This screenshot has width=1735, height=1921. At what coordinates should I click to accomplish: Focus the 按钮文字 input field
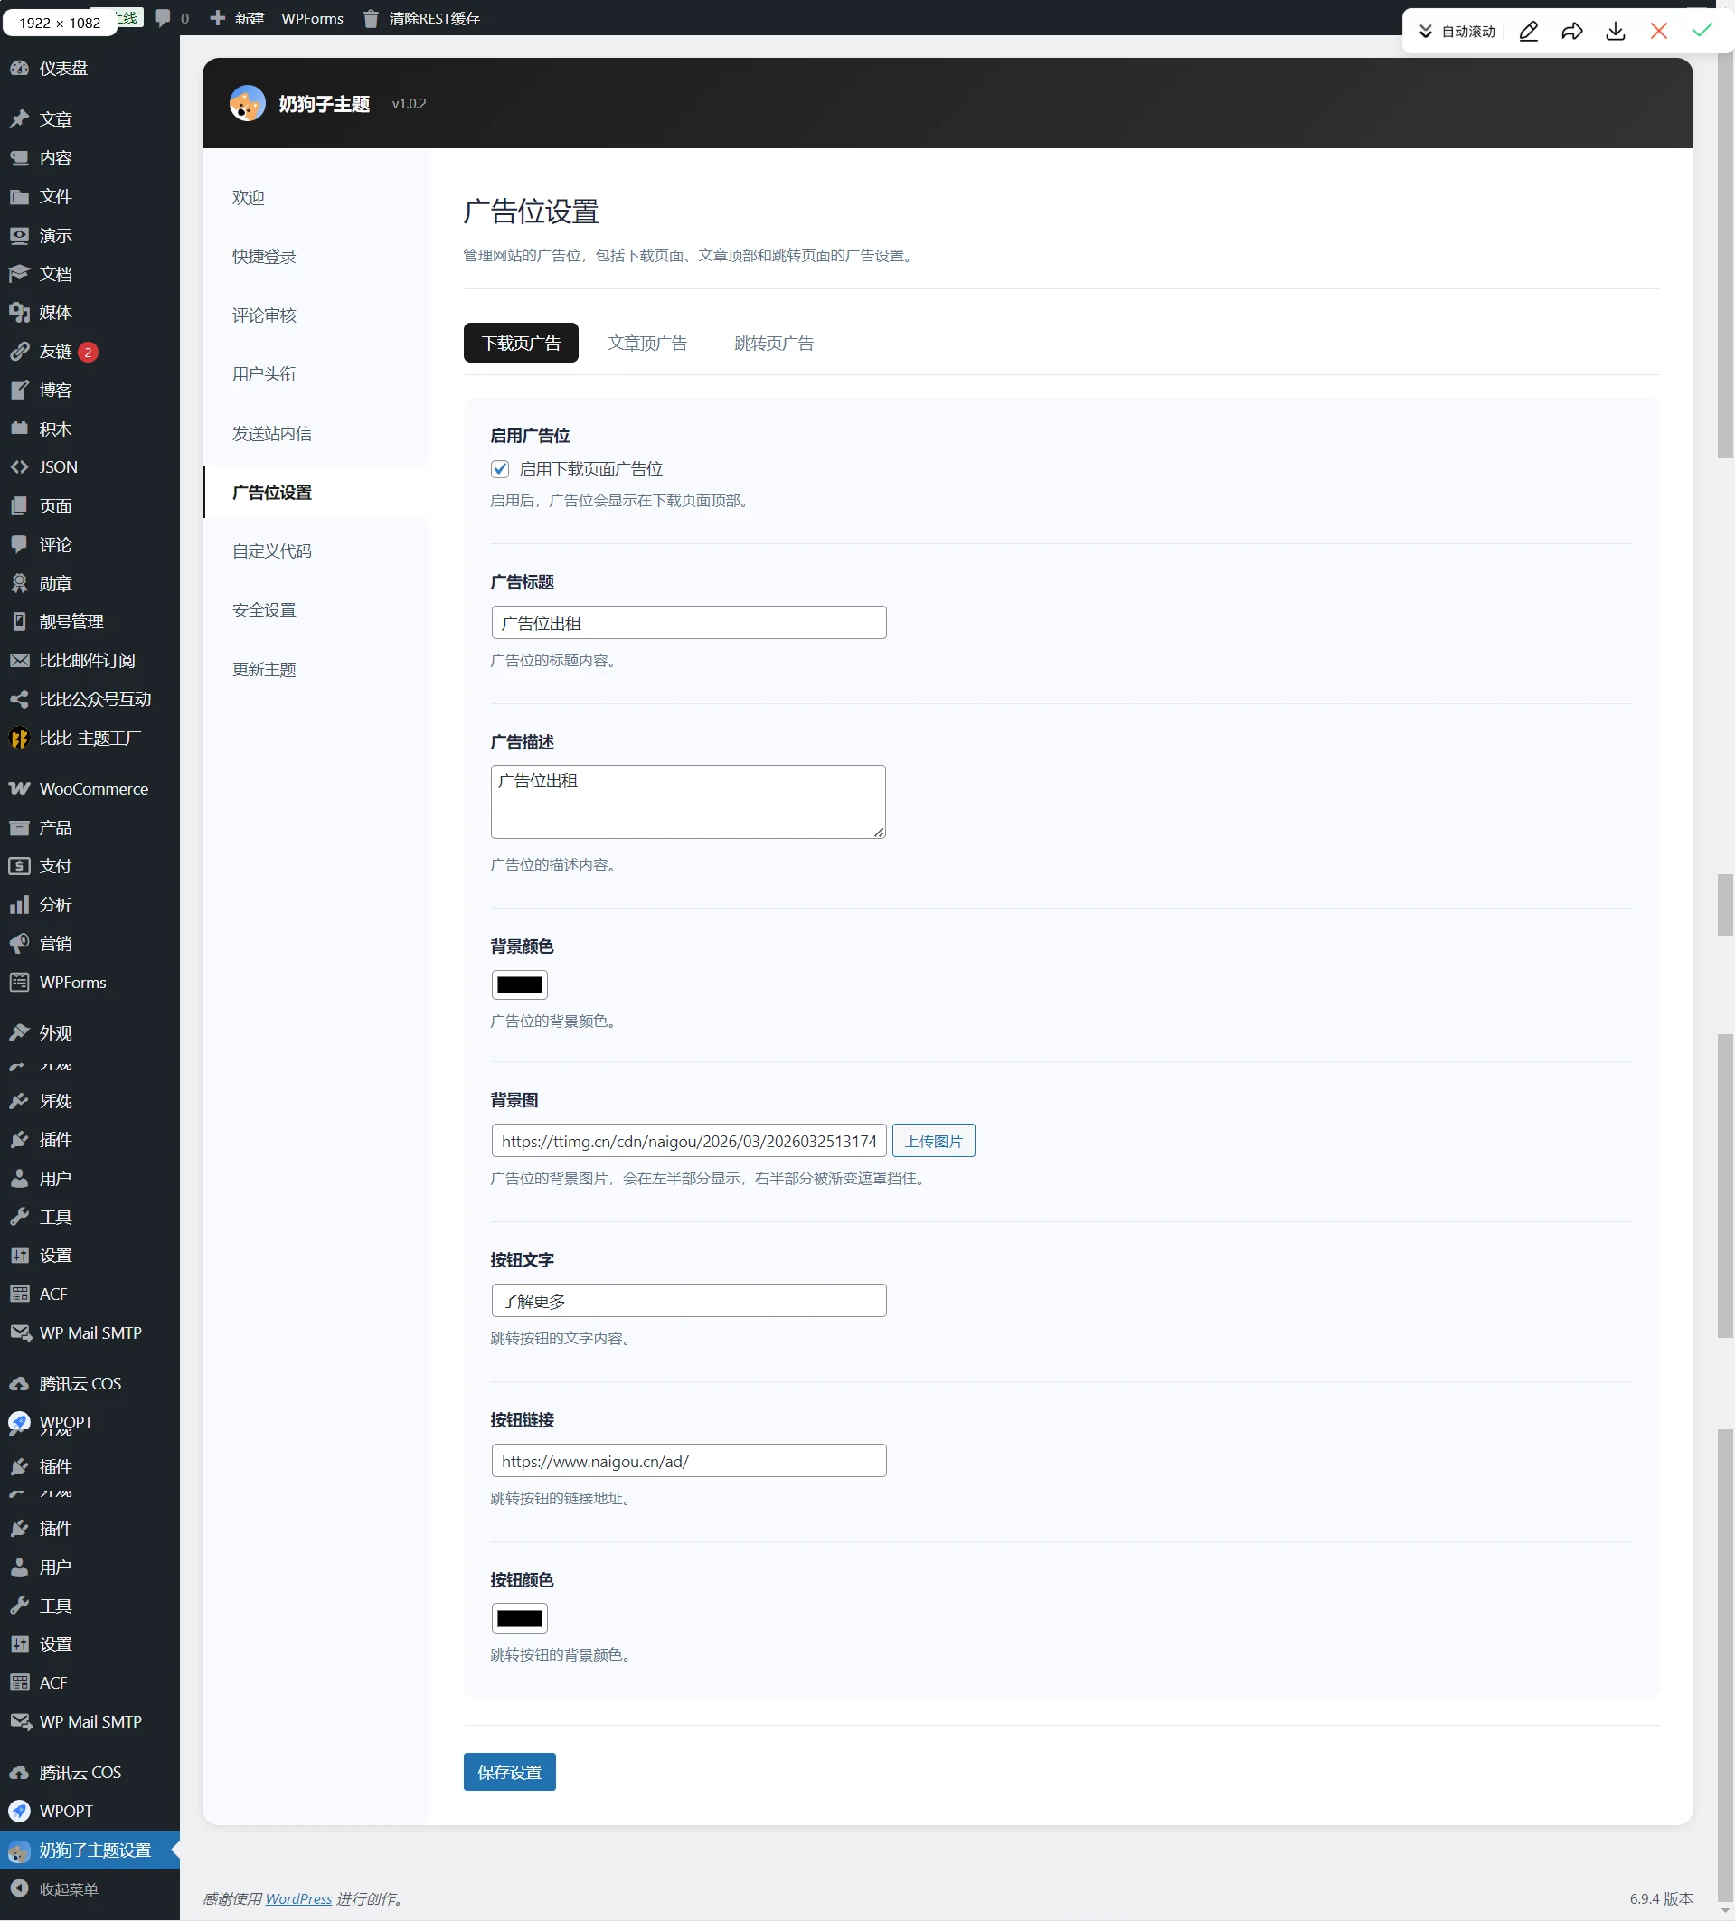click(x=689, y=1301)
